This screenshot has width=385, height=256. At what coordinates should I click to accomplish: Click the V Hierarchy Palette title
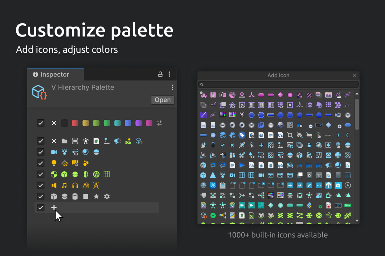(x=83, y=87)
